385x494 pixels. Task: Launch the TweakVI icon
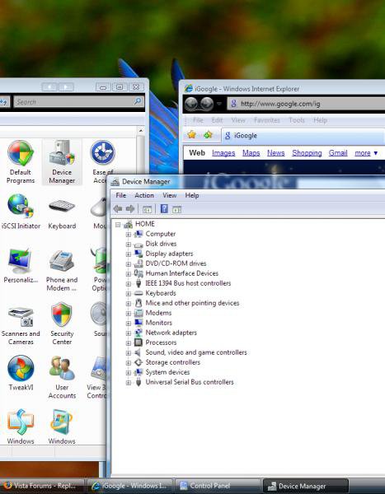pos(21,373)
